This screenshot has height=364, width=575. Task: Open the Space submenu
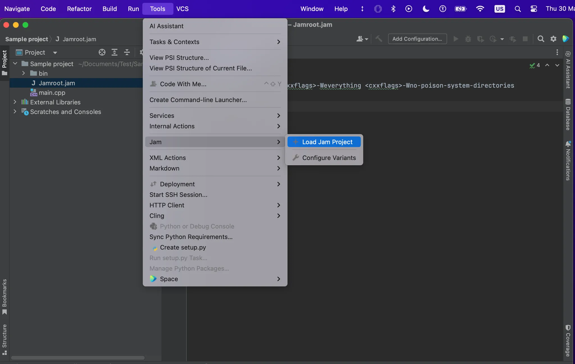click(x=215, y=279)
